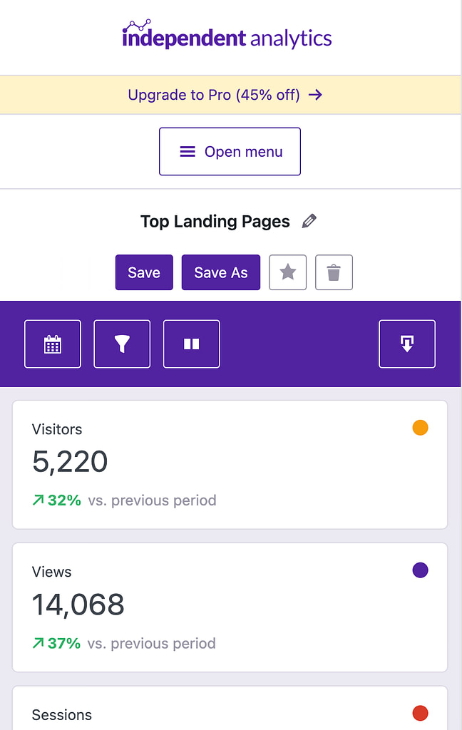This screenshot has height=730, width=462.
Task: Toggle the red Sessions chart dot
Action: tap(420, 713)
